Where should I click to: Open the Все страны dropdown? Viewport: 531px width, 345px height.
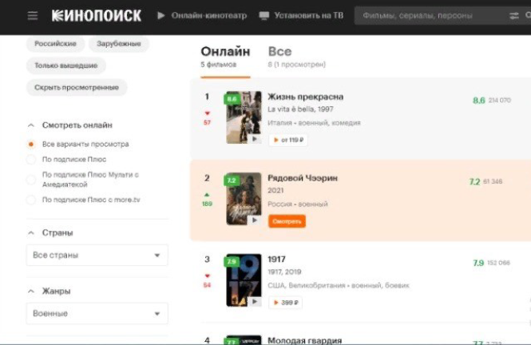[x=97, y=255]
